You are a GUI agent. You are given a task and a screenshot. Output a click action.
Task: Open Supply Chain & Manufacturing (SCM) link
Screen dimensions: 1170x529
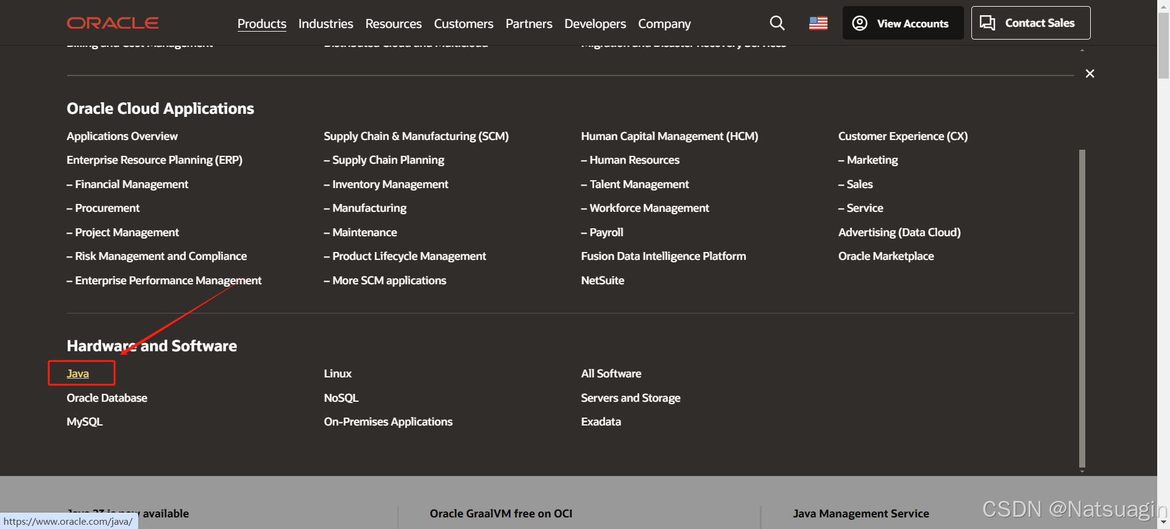(416, 136)
